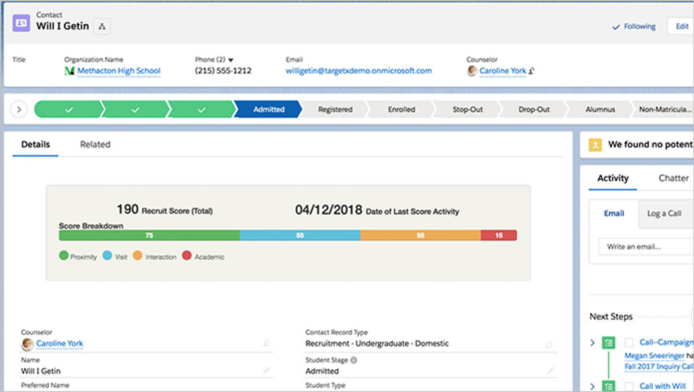This screenshot has width=694, height=392.
Task: Click the 04/12/2018 last score date
Action: coord(328,210)
